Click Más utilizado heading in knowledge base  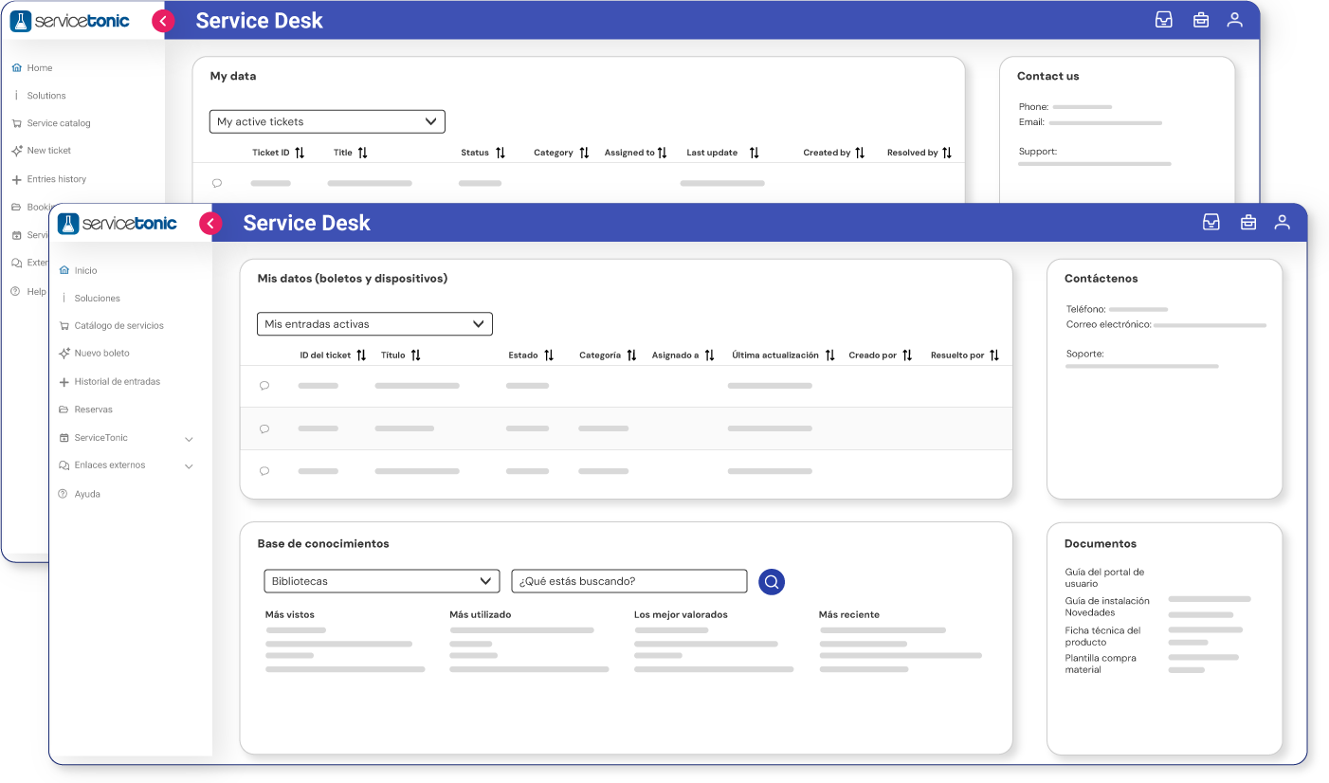click(x=481, y=615)
